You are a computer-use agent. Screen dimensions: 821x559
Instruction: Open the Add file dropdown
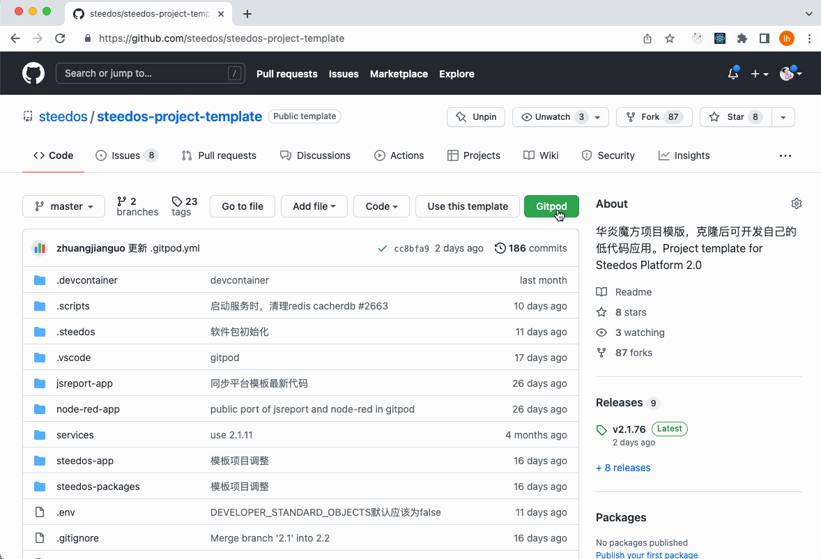tap(314, 206)
